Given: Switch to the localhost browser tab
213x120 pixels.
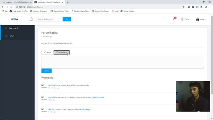Looking at the screenshot, I should pyautogui.click(x=17, y=2).
